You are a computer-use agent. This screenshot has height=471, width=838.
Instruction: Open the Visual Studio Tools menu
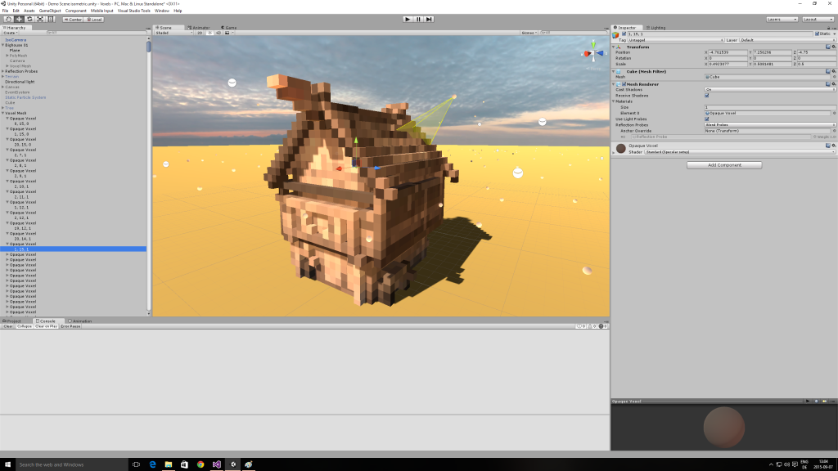coord(133,11)
